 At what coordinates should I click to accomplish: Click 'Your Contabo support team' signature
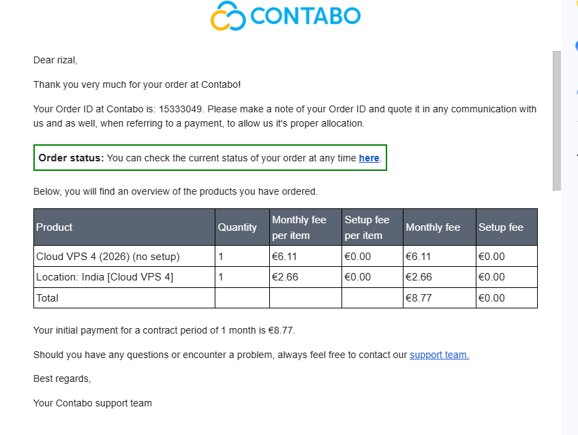pyautogui.click(x=93, y=404)
